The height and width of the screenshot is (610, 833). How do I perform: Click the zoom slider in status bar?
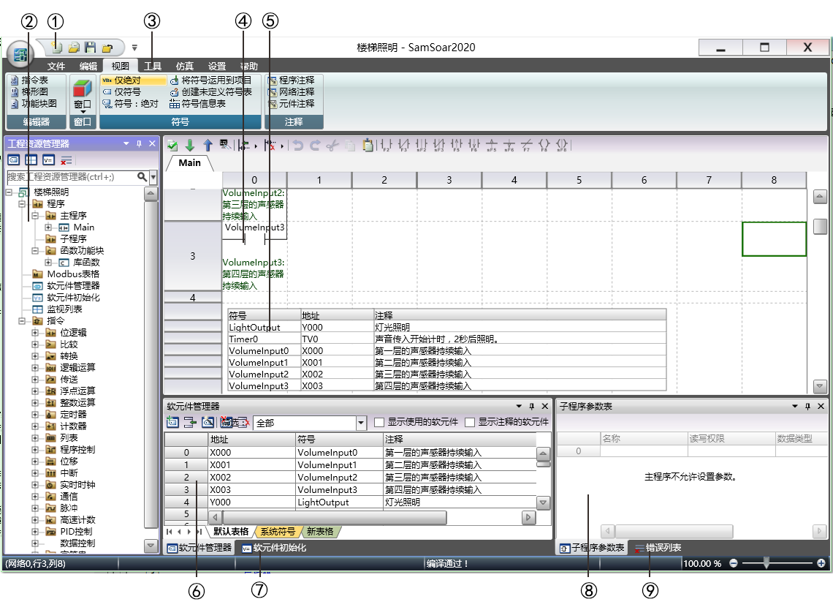(x=766, y=563)
